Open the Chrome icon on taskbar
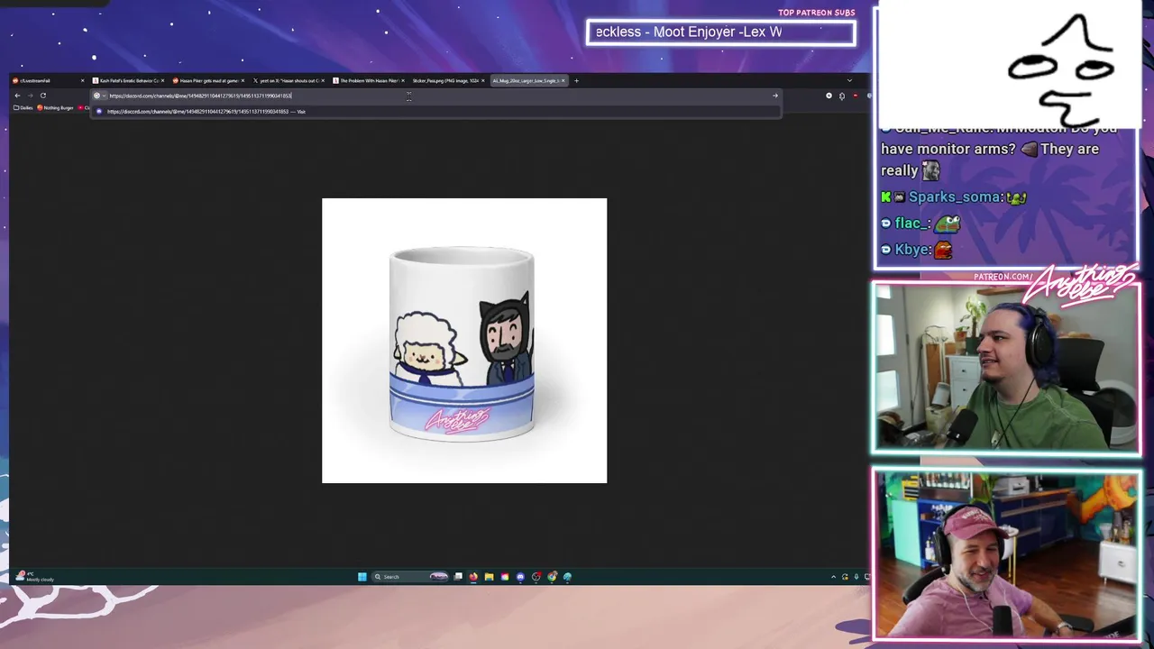The image size is (1154, 649). coord(552,577)
